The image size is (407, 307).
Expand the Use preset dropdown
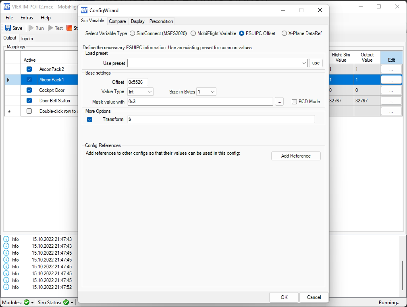[x=304, y=63]
